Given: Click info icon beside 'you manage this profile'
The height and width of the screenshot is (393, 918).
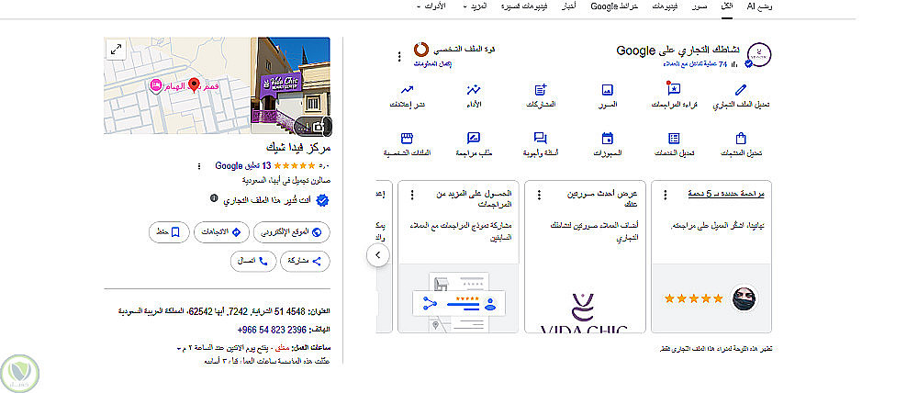Looking at the screenshot, I should pyautogui.click(x=214, y=200).
